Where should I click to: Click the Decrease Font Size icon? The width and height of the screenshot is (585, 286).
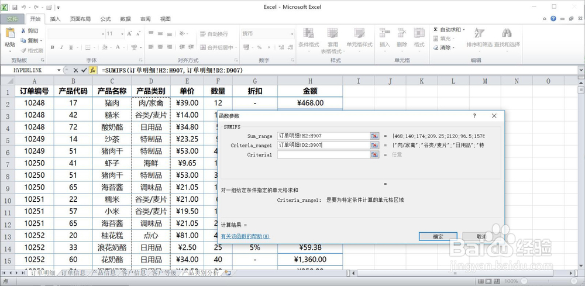point(139,33)
